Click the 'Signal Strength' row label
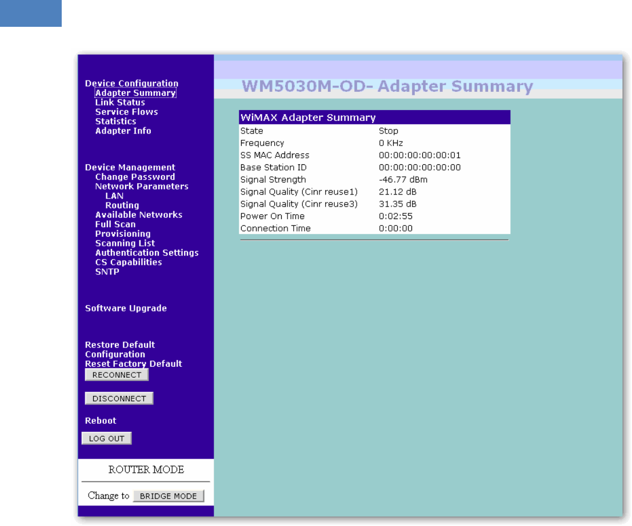The width and height of the screenshot is (632, 526). pos(273,180)
